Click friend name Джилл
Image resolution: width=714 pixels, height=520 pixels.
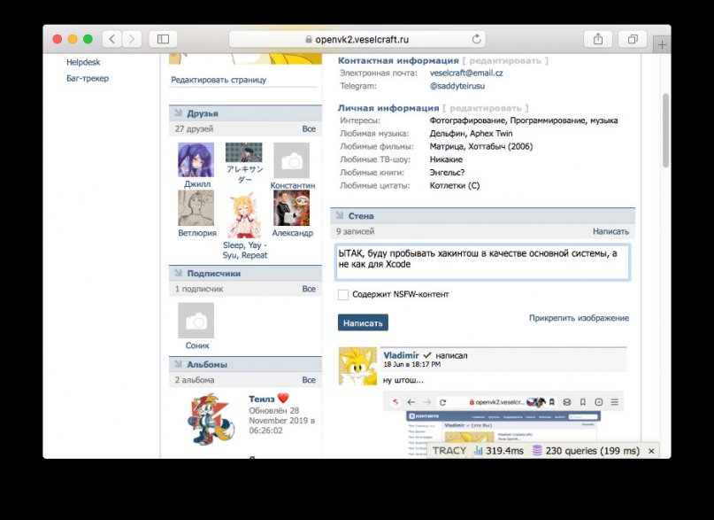pyautogui.click(x=197, y=183)
